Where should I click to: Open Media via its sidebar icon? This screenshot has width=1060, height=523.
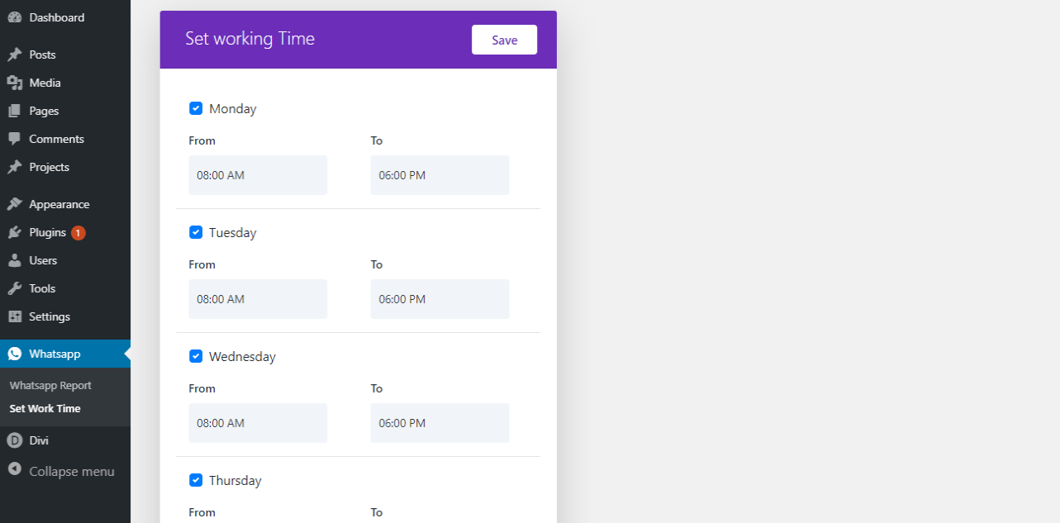pos(14,83)
